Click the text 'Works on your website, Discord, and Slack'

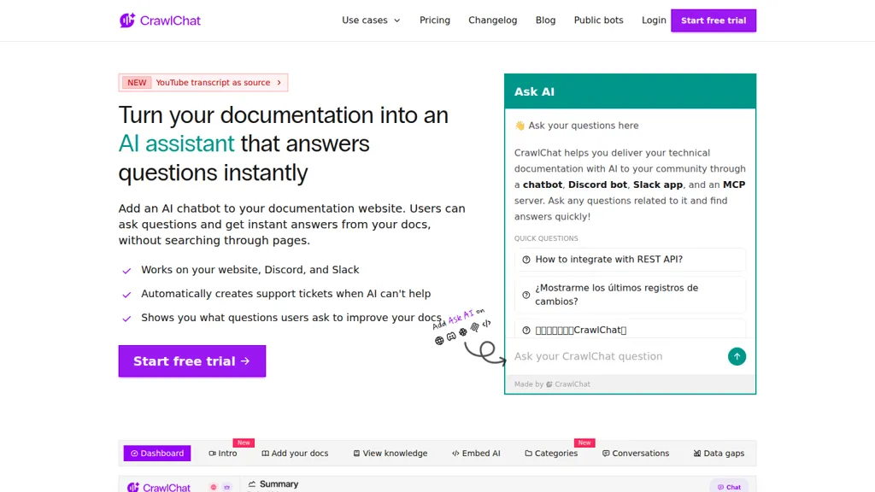pyautogui.click(x=250, y=269)
